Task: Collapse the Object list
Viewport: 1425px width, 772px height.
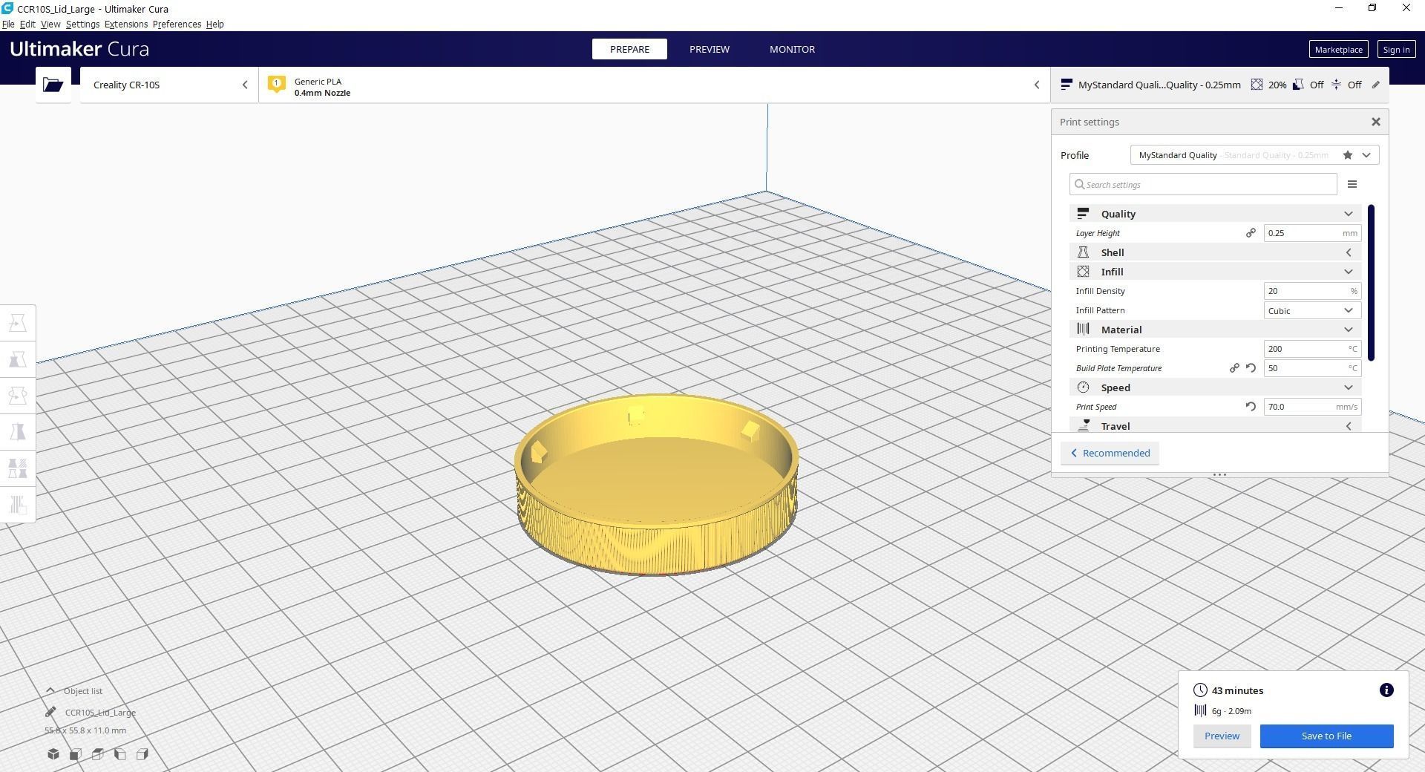Action: [50, 690]
